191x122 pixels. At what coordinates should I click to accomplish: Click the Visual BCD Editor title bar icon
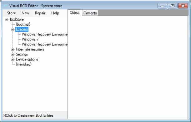click(x=6, y=6)
